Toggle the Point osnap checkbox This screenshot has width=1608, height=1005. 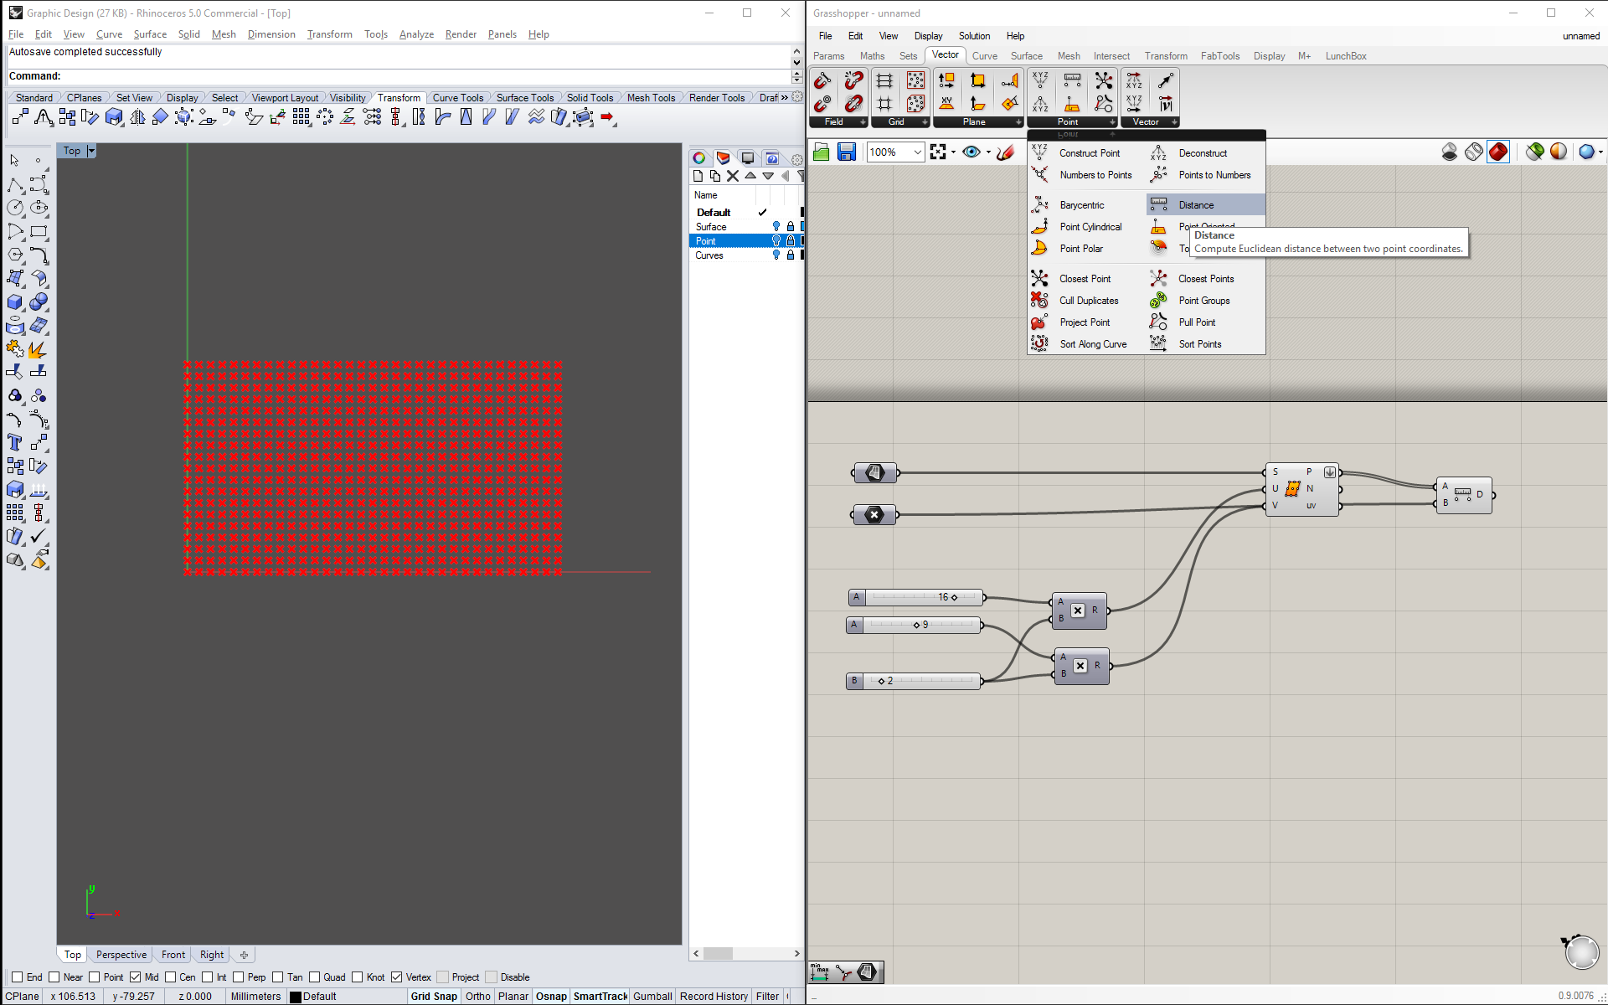[94, 977]
